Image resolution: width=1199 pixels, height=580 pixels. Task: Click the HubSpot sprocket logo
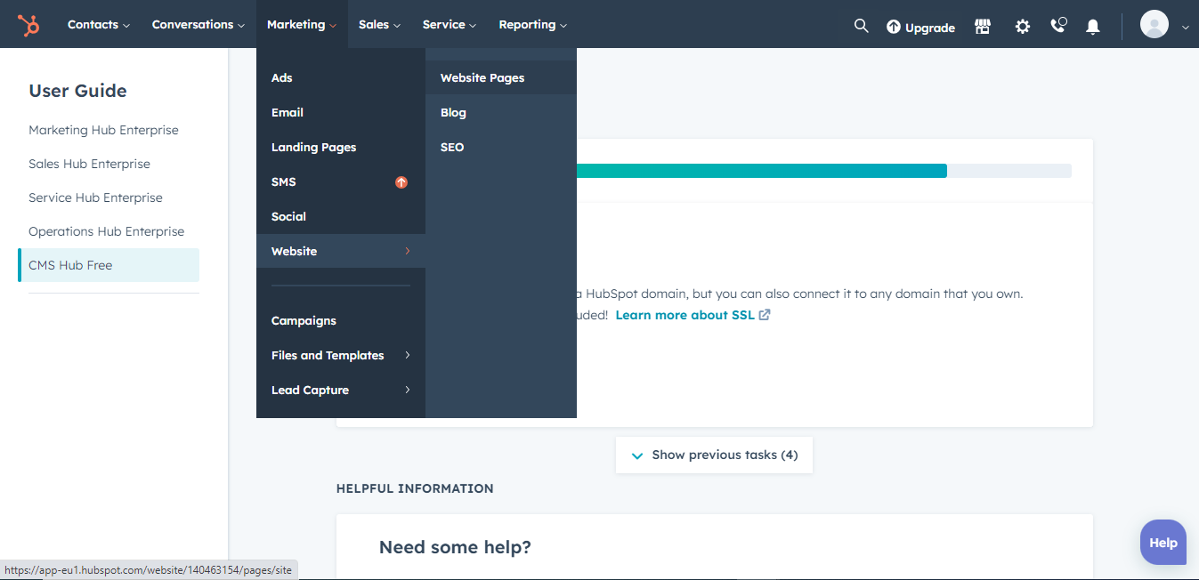click(x=28, y=25)
